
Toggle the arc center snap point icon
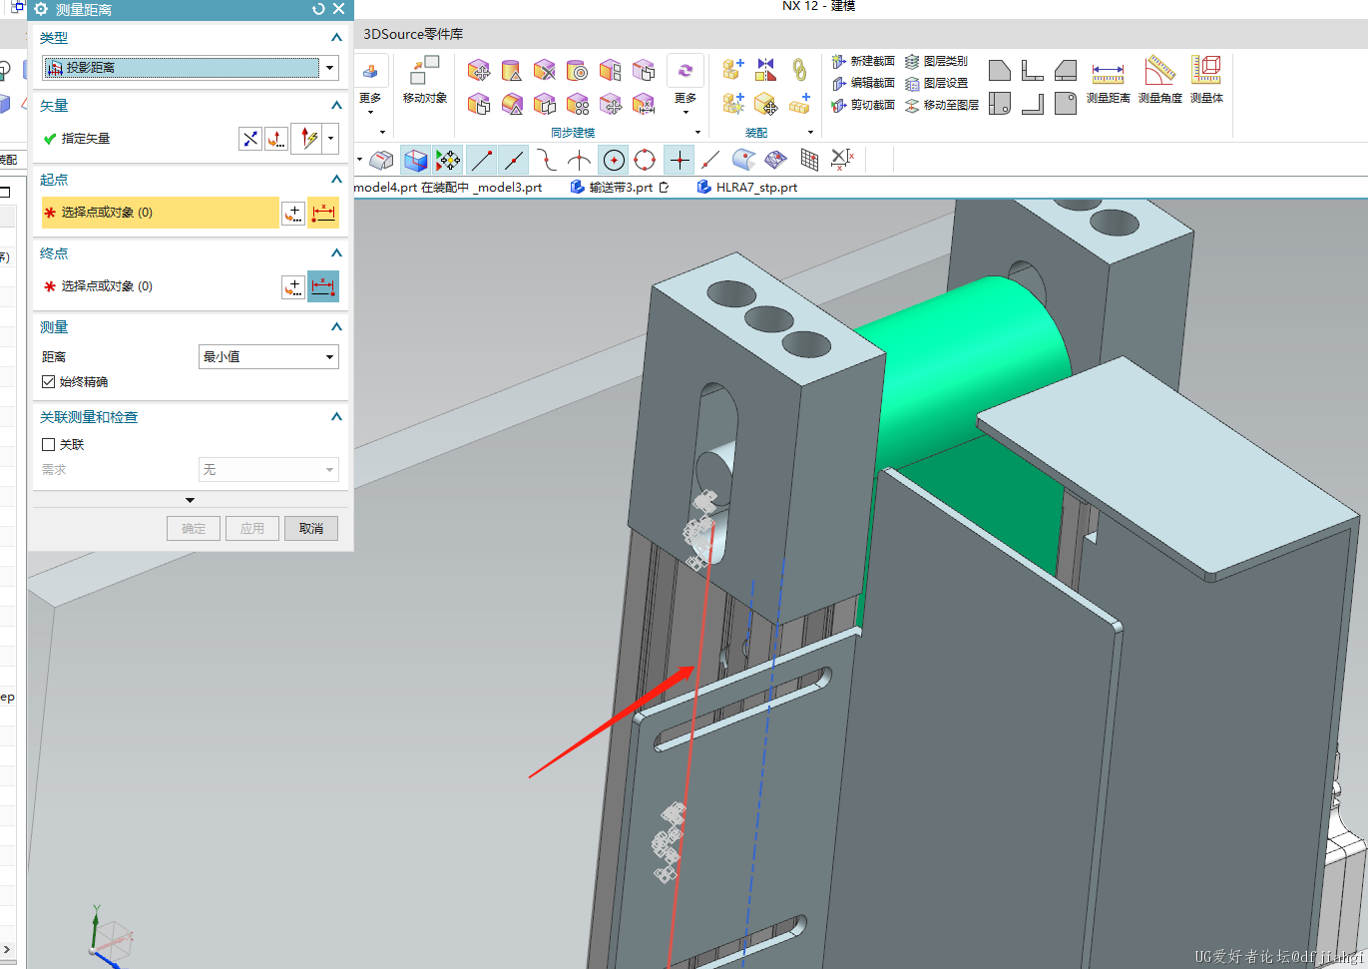[x=614, y=160]
